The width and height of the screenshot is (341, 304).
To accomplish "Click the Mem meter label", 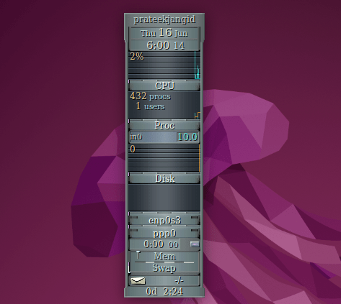I will coord(165,257).
